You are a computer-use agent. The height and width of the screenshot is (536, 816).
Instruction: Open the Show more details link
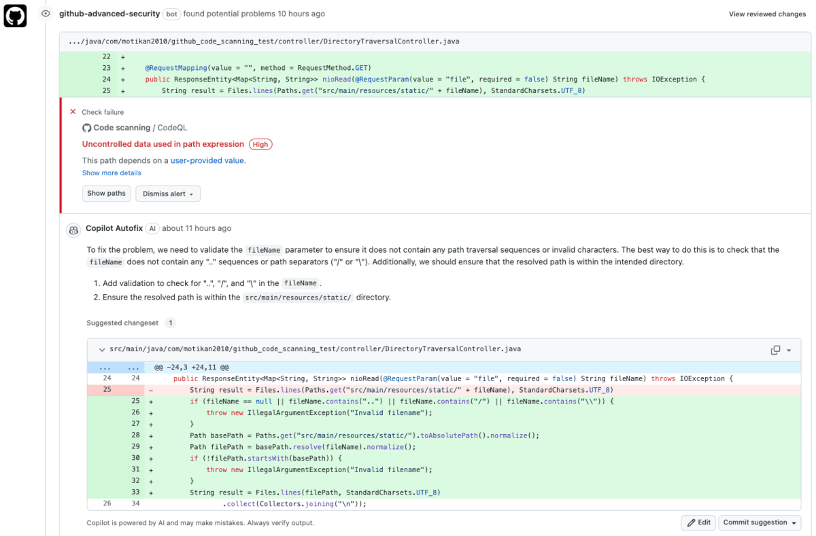[x=112, y=173]
